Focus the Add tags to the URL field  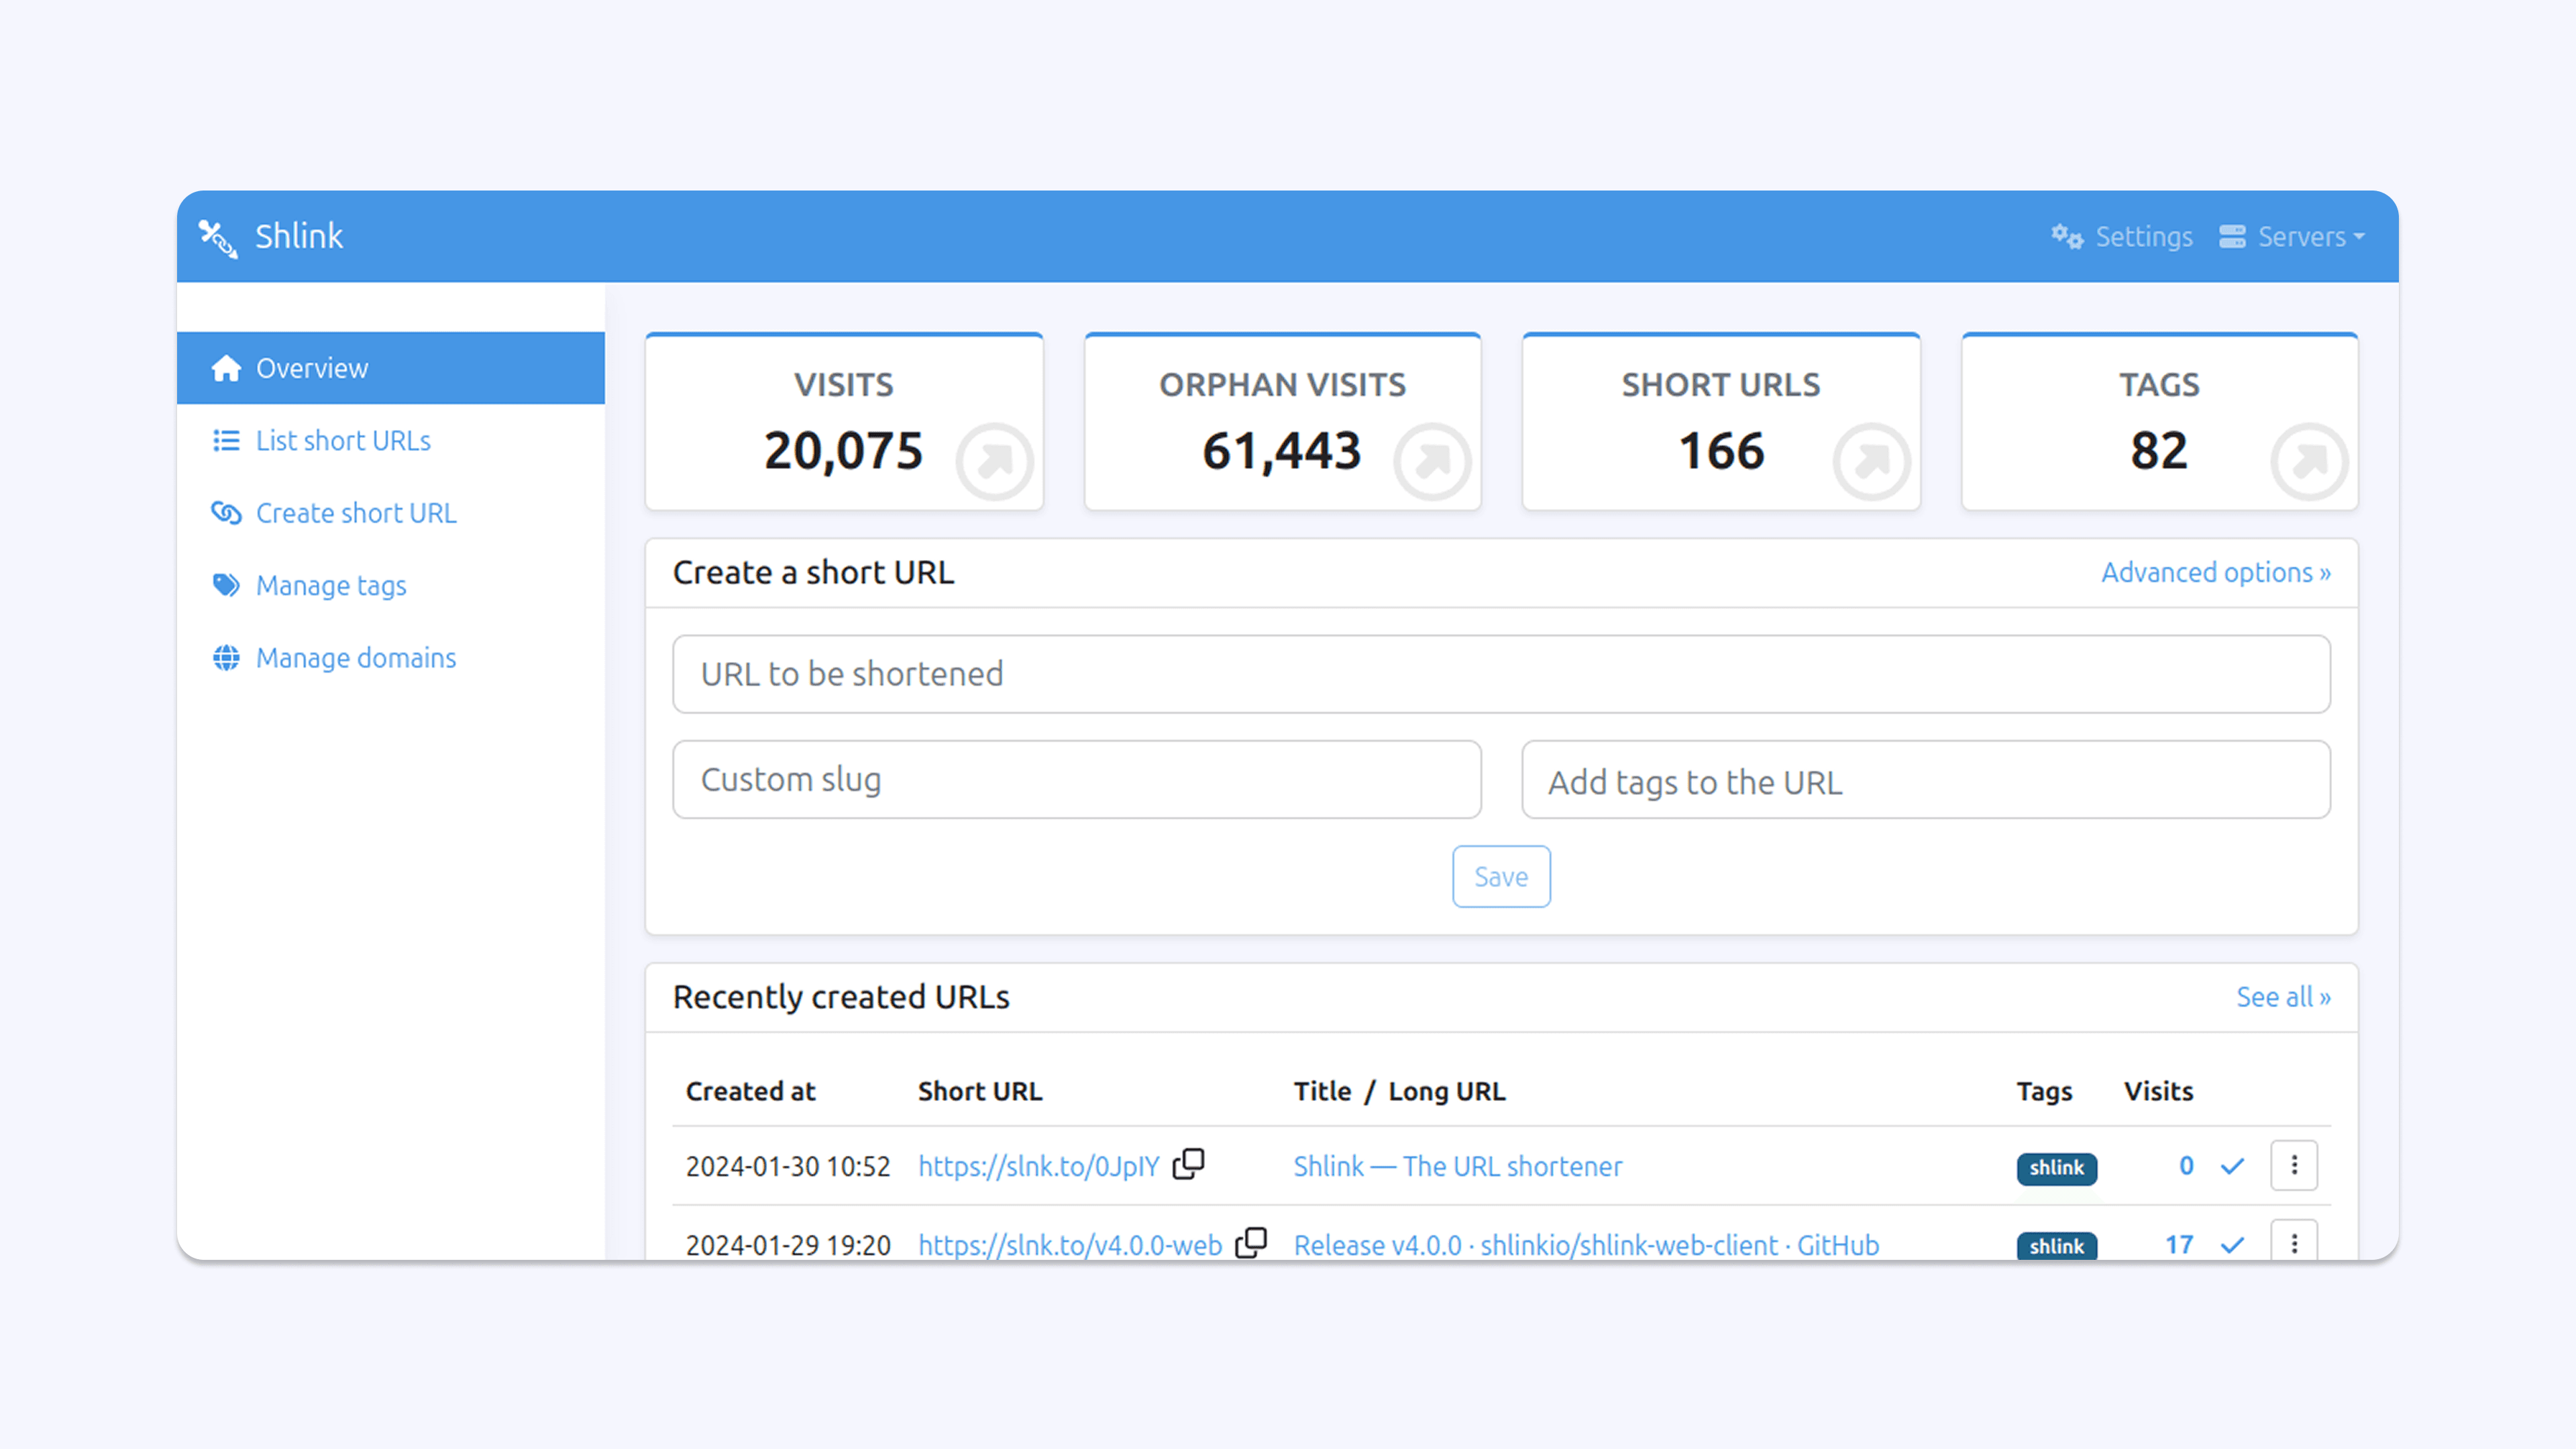coord(1926,779)
